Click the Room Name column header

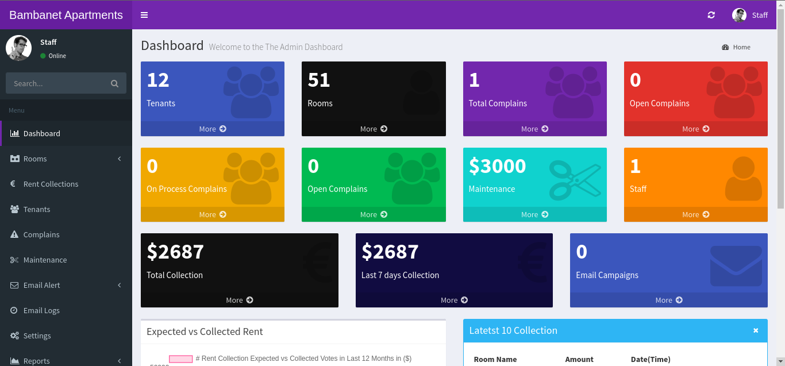495,359
